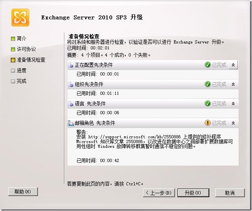The height and width of the screenshot is (211, 252).
Task: Click the empty step marker next to 完成
Action: click(13, 81)
